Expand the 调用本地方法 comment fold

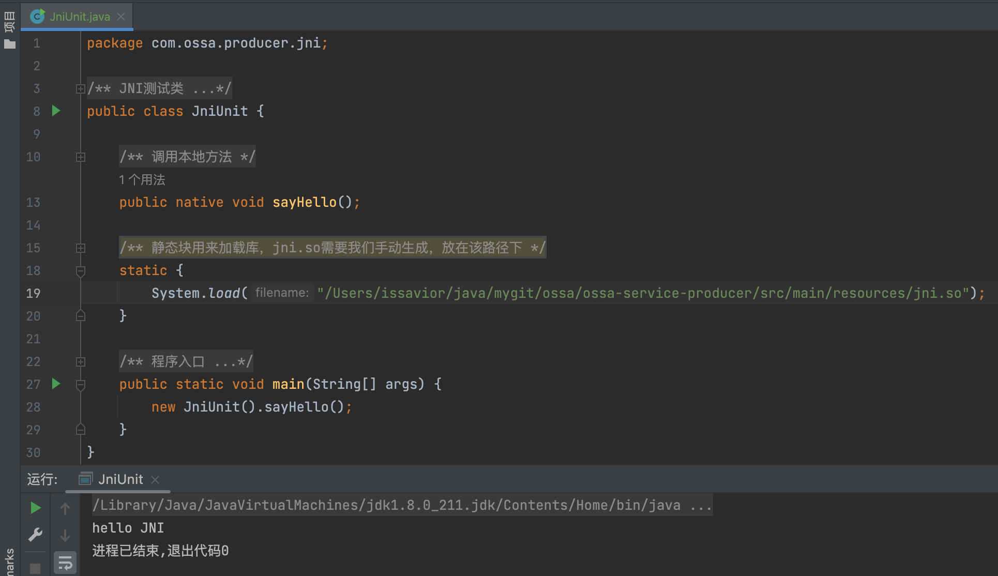coord(81,157)
